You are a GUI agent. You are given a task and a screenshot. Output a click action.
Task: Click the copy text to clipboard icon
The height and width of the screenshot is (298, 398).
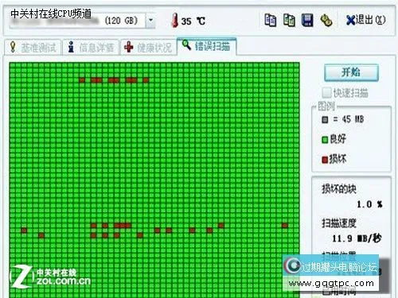coord(271,20)
